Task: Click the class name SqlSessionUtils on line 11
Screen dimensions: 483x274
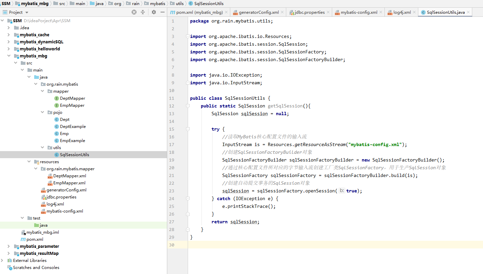Action: pos(245,98)
